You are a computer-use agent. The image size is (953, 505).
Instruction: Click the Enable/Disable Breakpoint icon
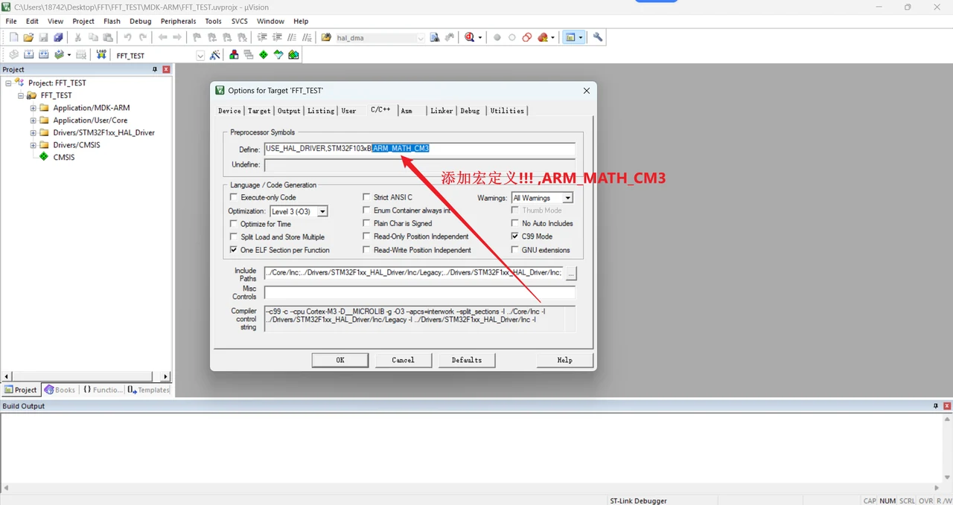512,37
